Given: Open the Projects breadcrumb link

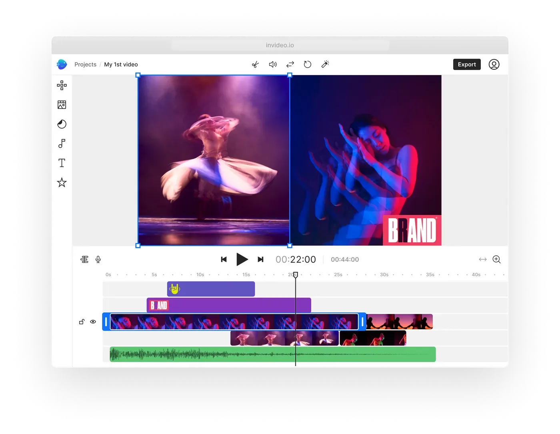Looking at the screenshot, I should (85, 64).
